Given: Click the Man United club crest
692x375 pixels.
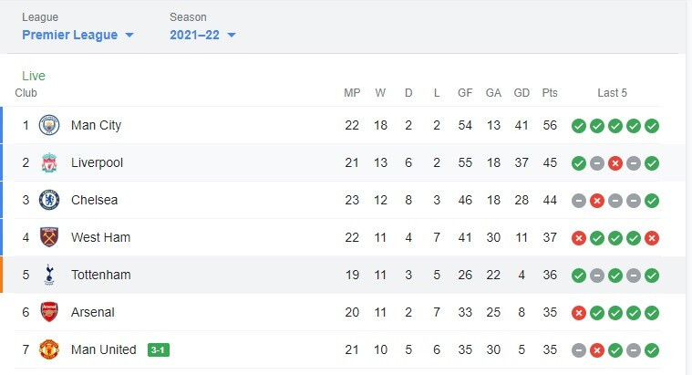Looking at the screenshot, I should (x=49, y=349).
